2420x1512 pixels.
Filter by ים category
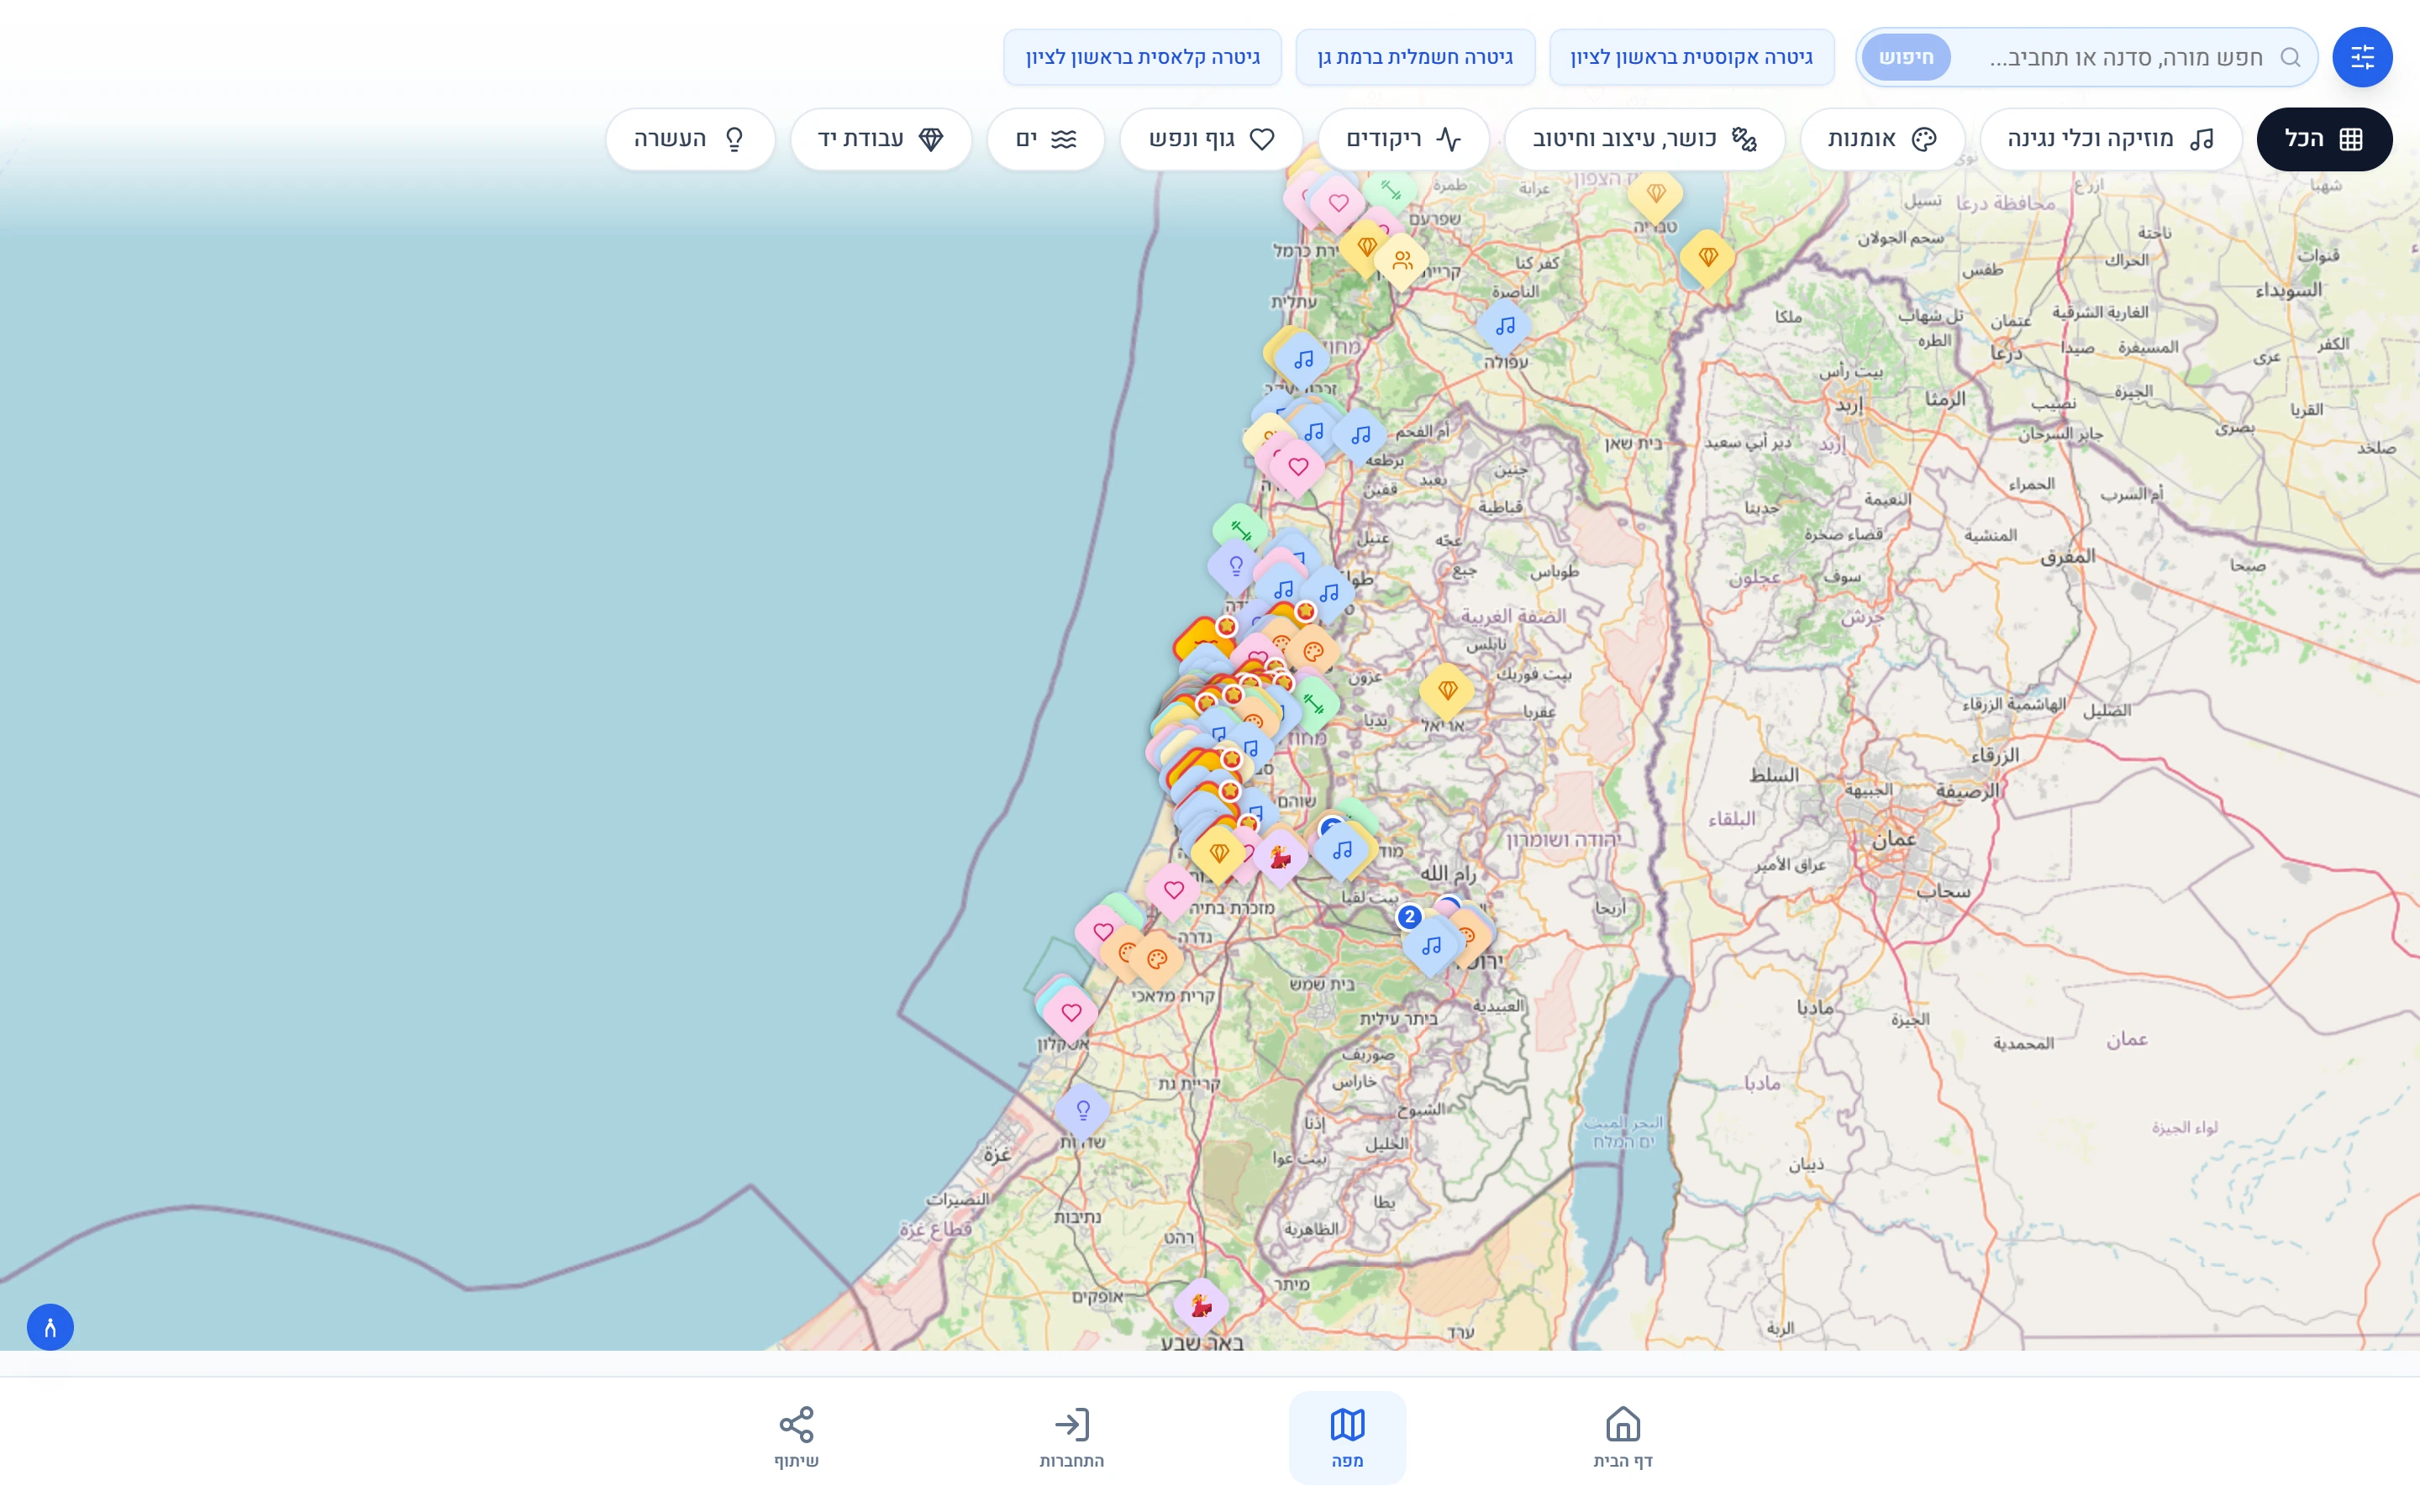(x=1045, y=139)
